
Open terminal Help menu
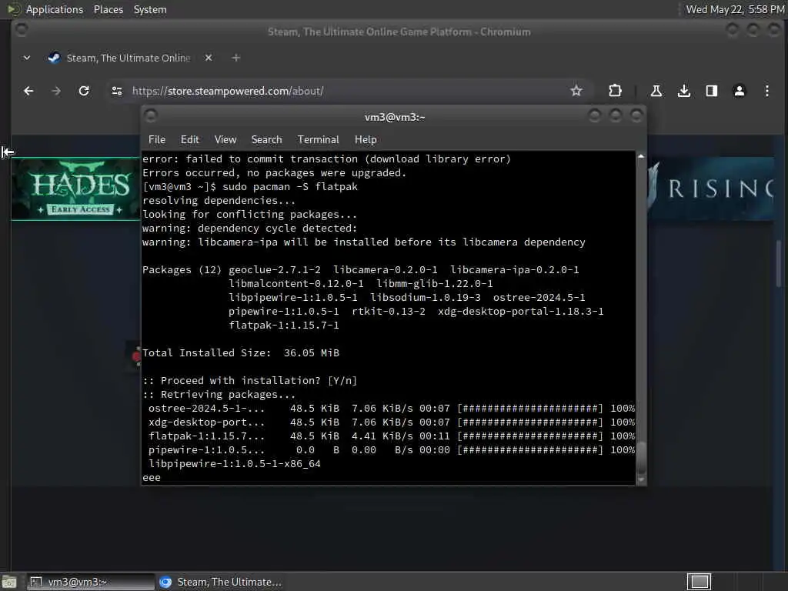(366, 140)
